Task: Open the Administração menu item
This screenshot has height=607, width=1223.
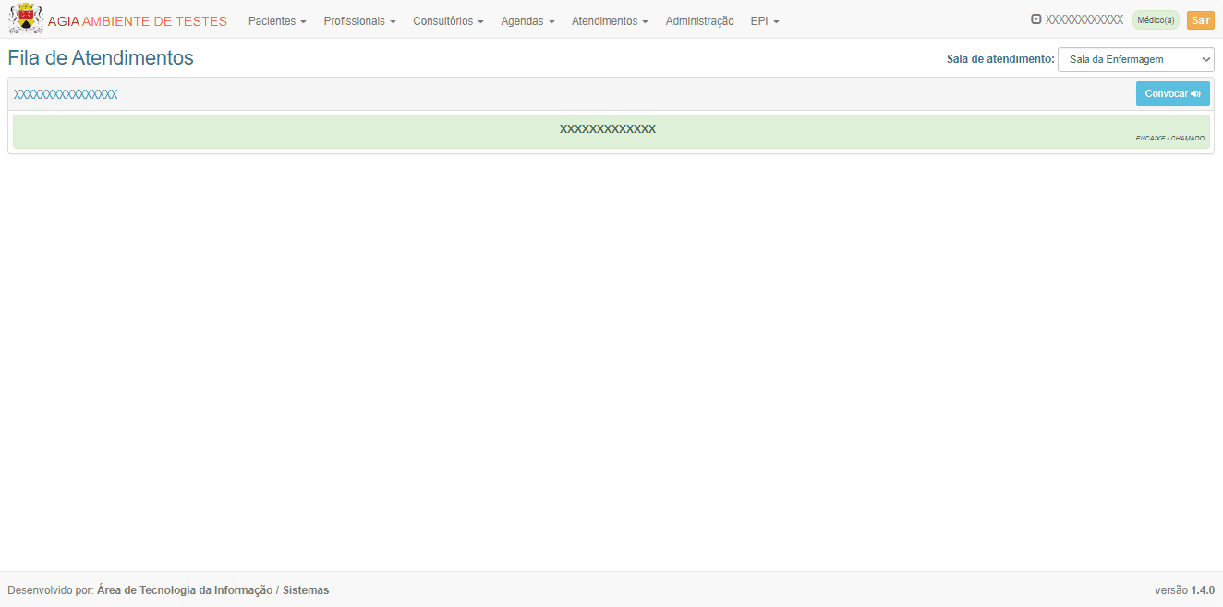Action: 699,21
